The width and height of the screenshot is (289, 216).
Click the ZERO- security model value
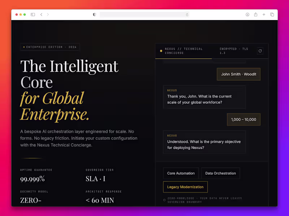(31, 200)
